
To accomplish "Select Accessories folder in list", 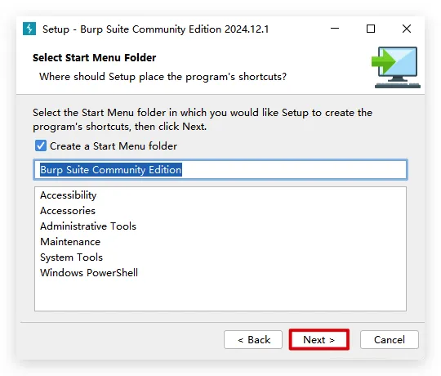I will point(68,211).
